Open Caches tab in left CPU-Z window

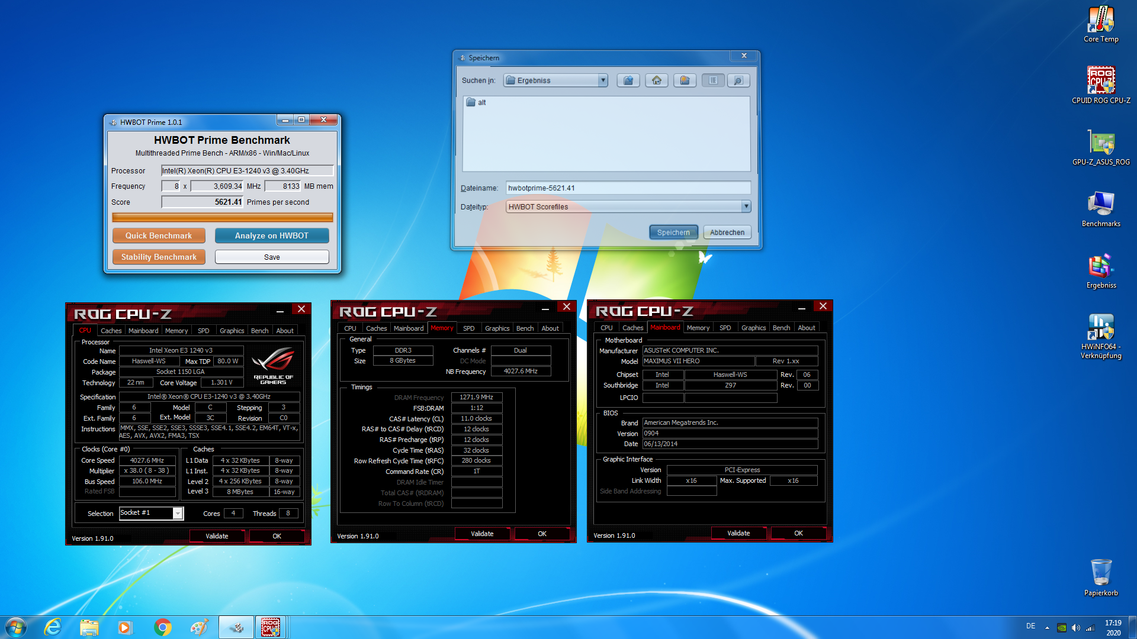[x=111, y=331]
